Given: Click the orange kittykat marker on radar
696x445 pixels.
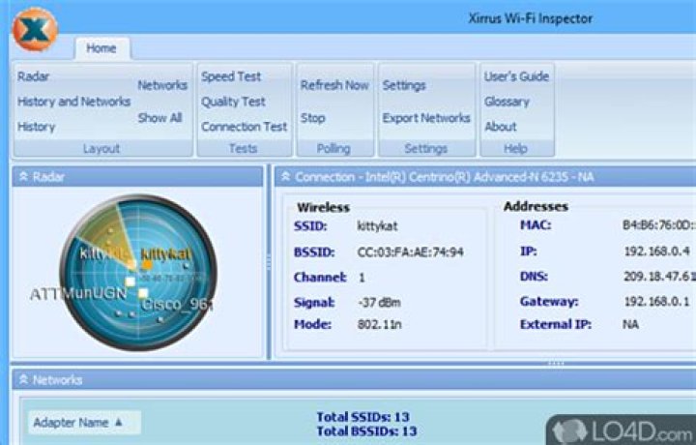Looking at the screenshot, I should [x=147, y=266].
